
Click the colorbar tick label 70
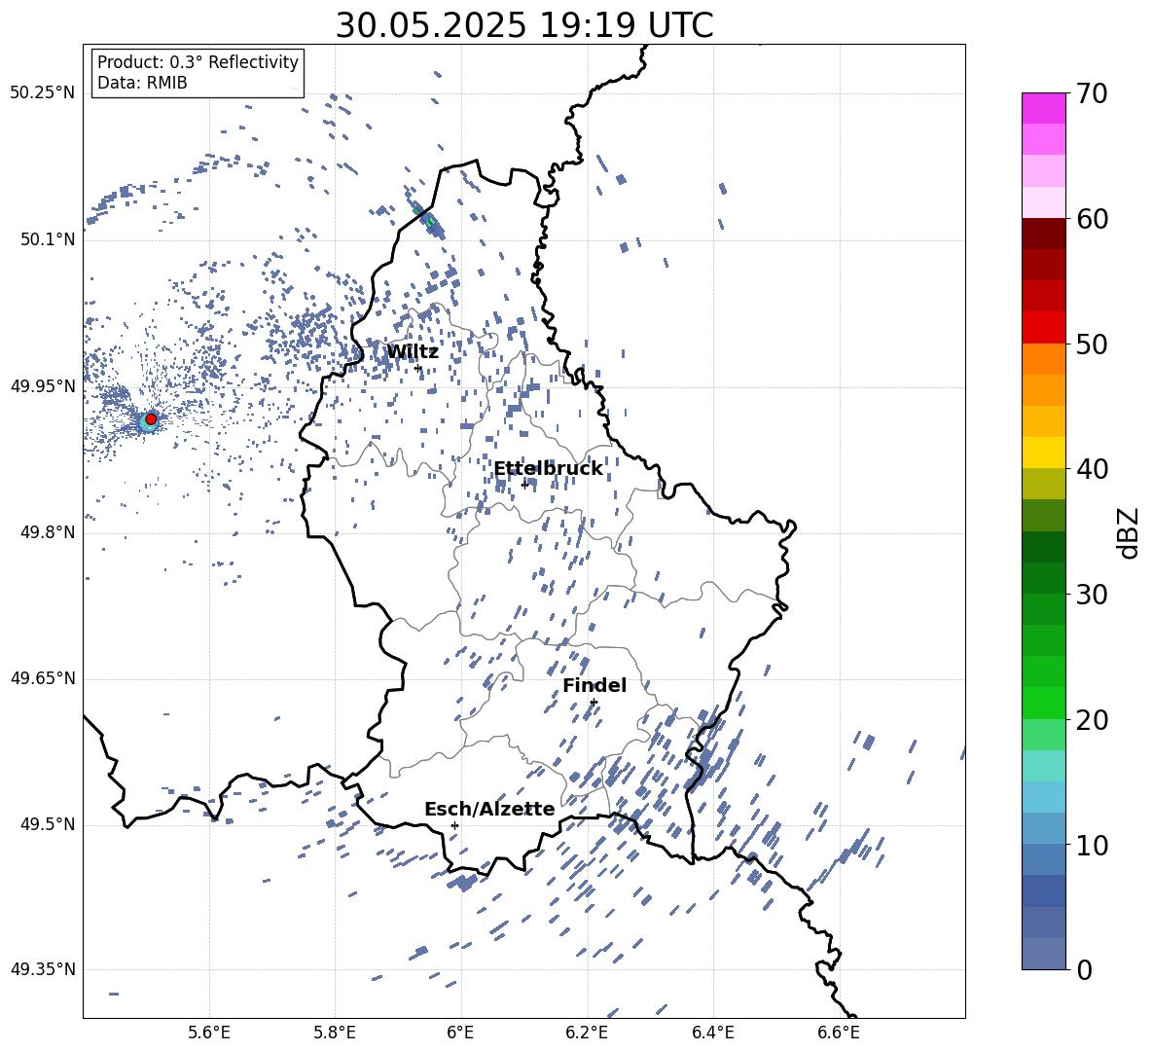click(x=1092, y=94)
